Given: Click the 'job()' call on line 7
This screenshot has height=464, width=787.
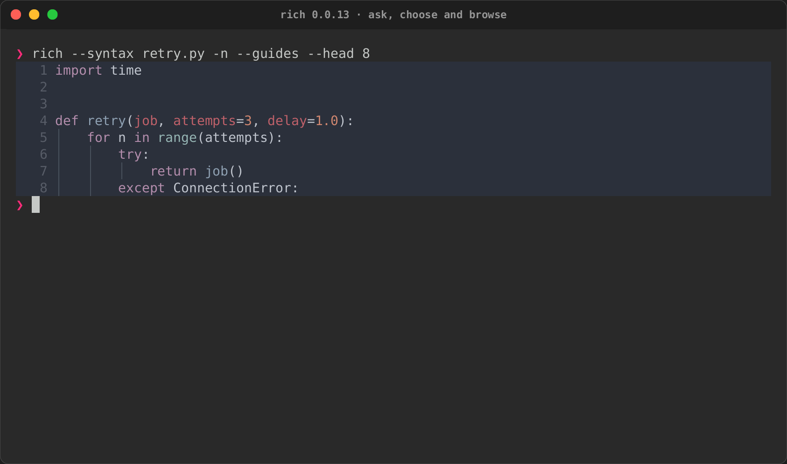Looking at the screenshot, I should point(225,171).
